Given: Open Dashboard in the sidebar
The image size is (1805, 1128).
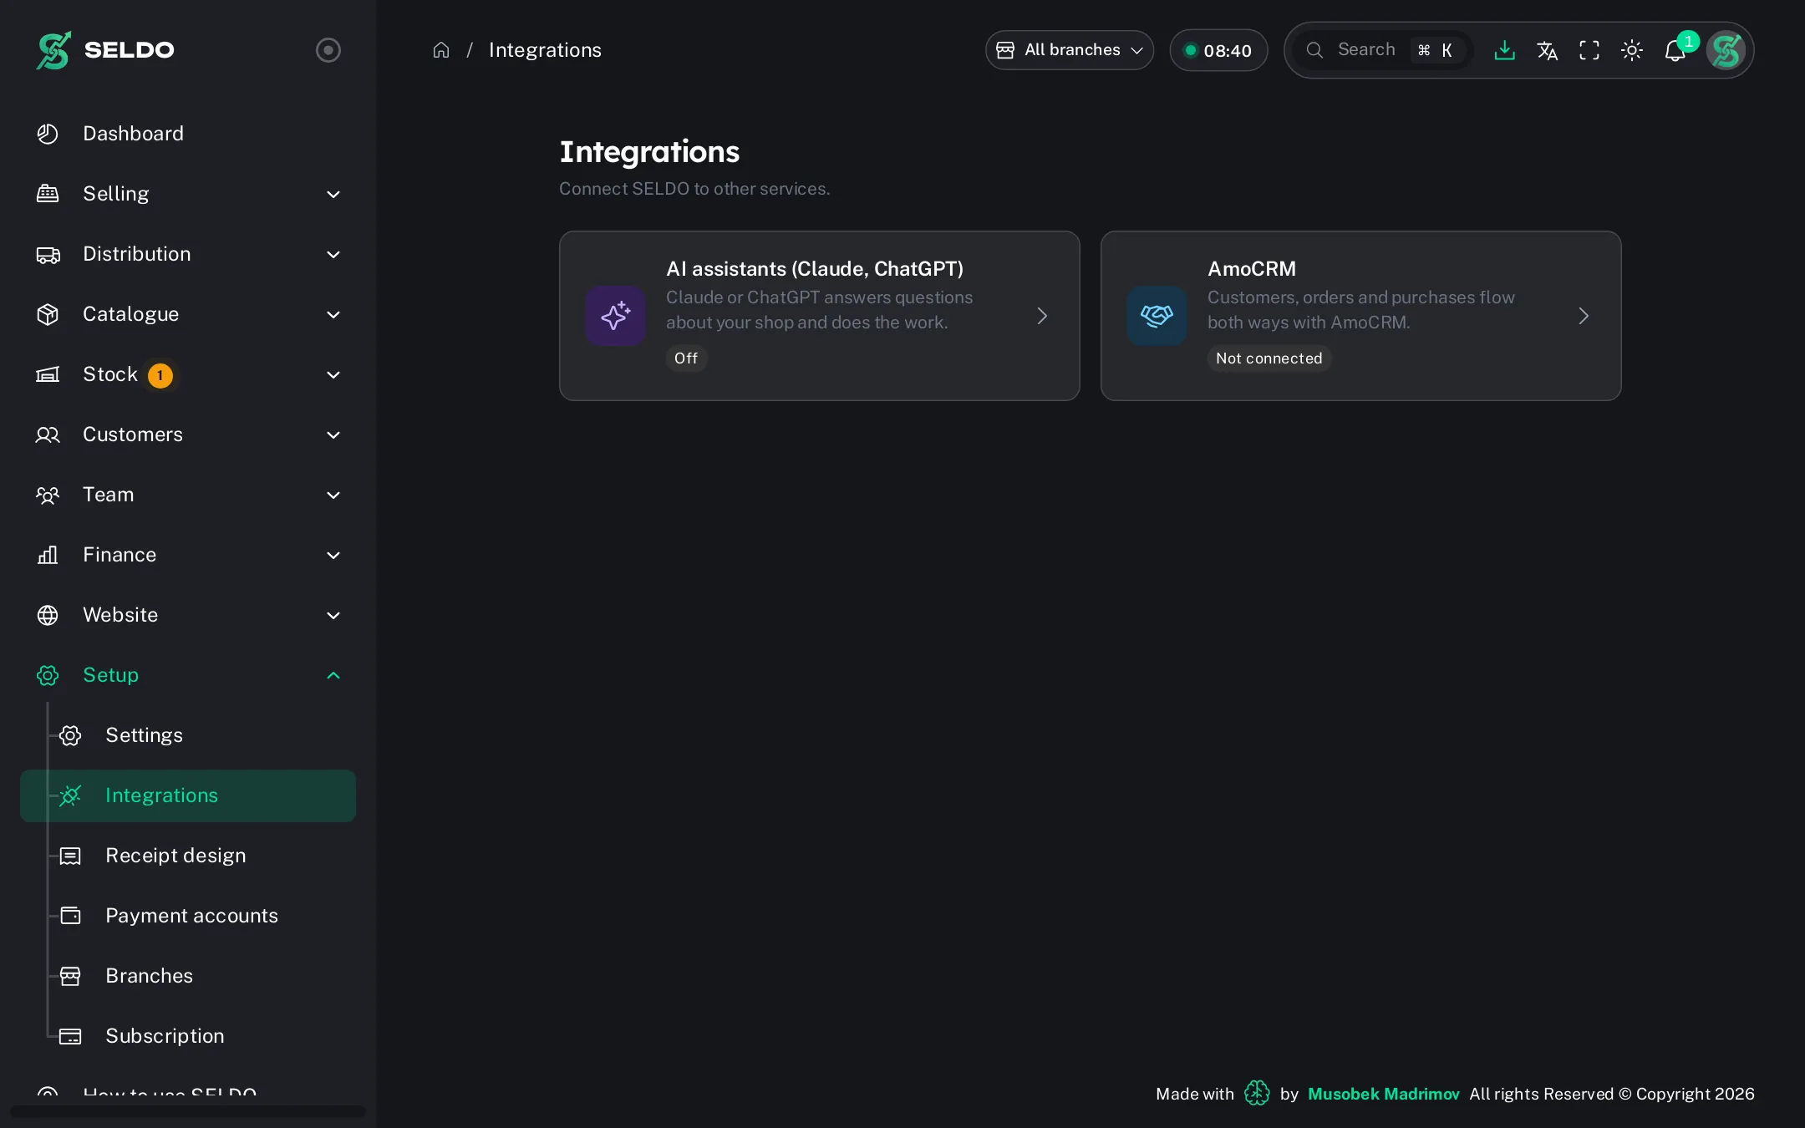Looking at the screenshot, I should [188, 134].
